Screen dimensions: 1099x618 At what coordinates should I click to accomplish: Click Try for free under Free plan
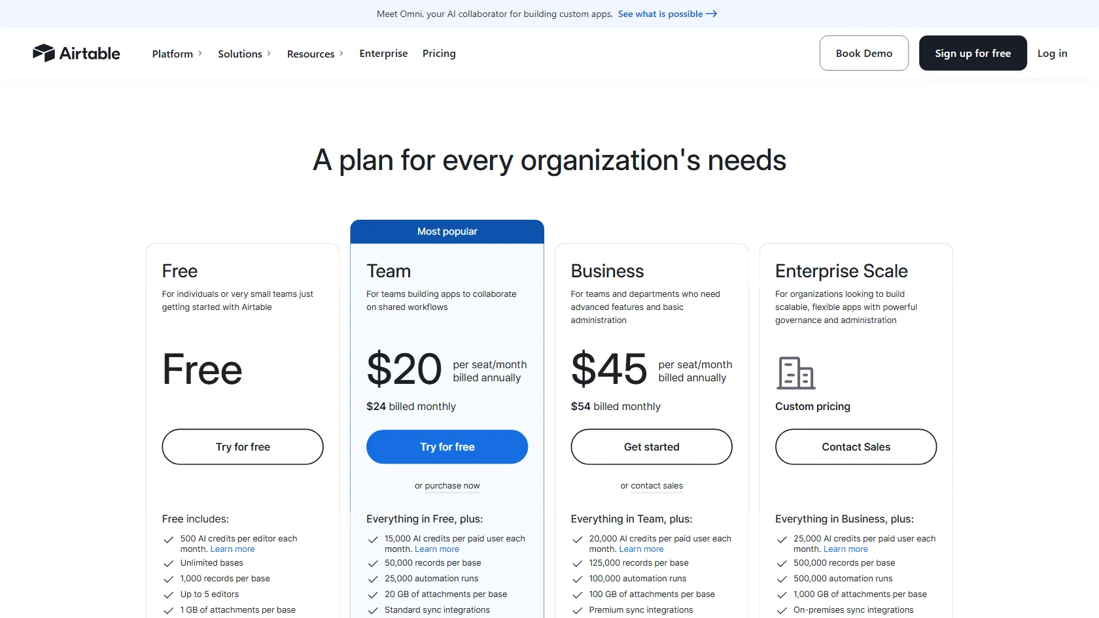pyautogui.click(x=243, y=447)
